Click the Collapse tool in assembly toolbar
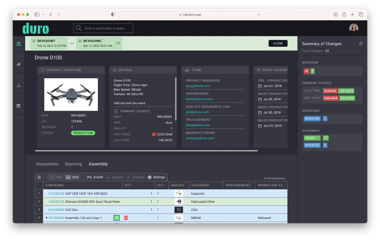 click(x=136, y=177)
